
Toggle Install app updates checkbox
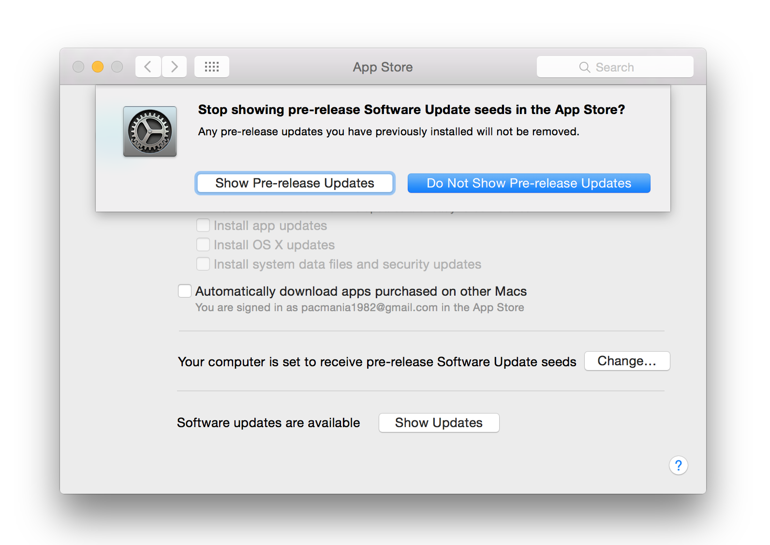tap(203, 225)
